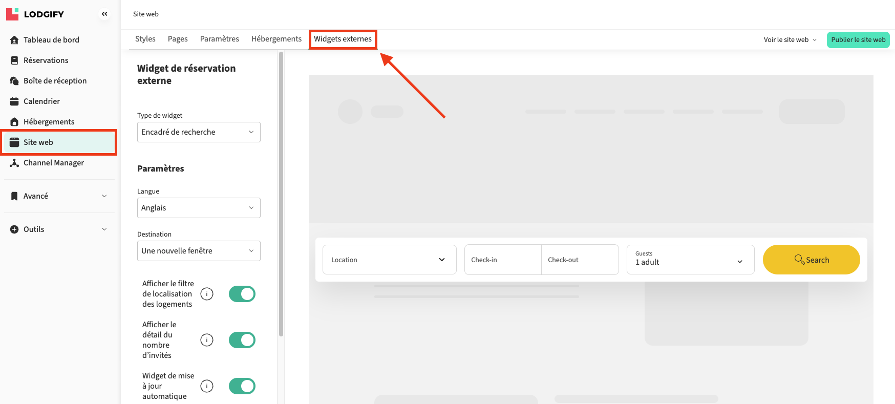Open info icon for location filter

pos(207,294)
